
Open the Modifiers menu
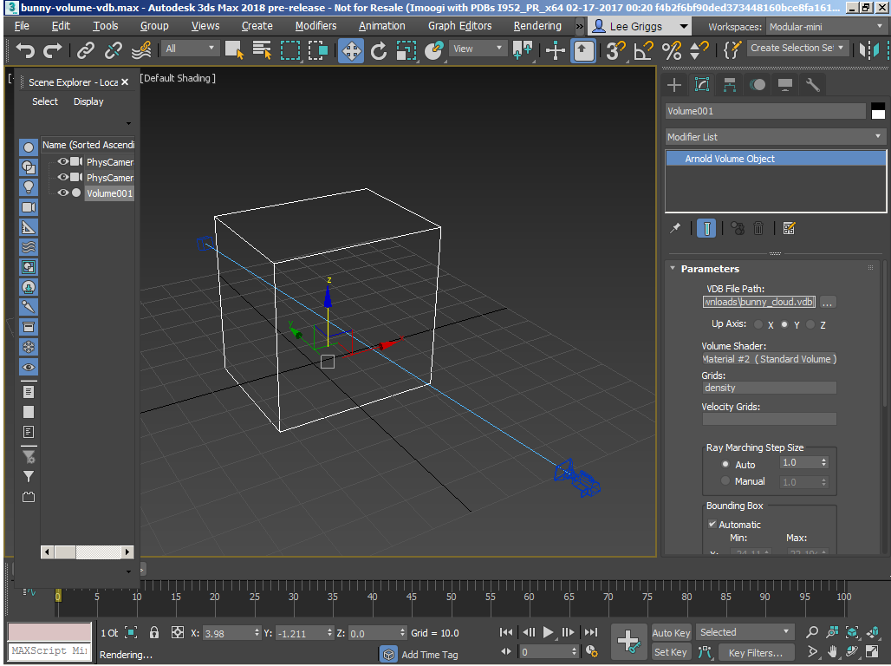click(315, 26)
